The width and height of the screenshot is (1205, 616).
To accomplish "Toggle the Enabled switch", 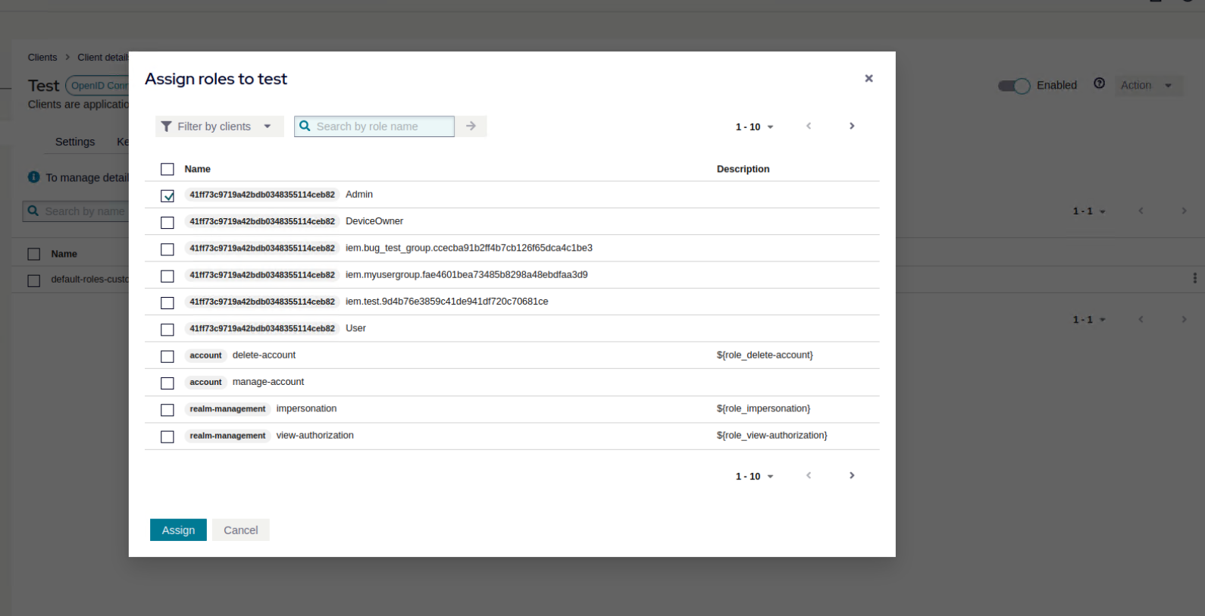I will tap(1014, 86).
